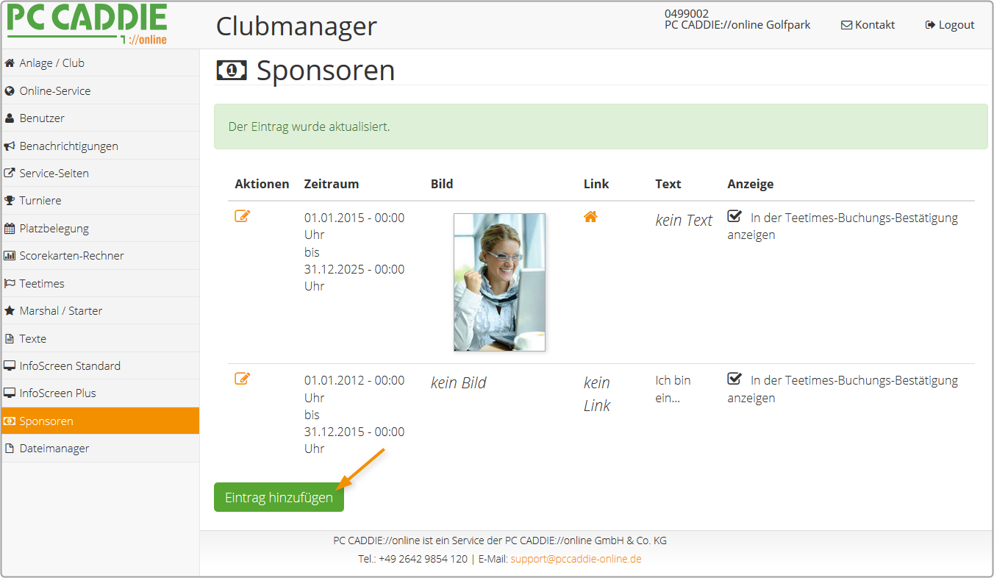Click the date range starting 01.01.2012
Image resolution: width=994 pixels, height=578 pixels.
[x=354, y=415]
